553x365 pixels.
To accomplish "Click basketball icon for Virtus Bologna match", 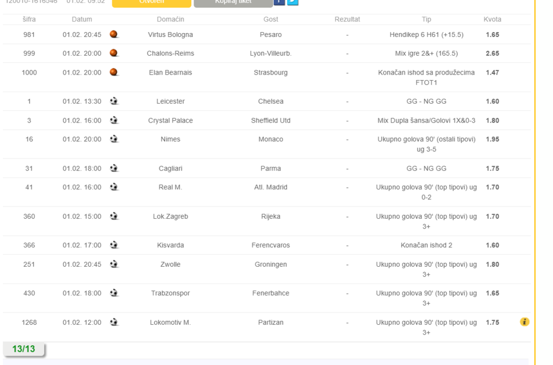I will 114,34.
